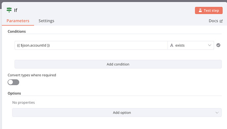Expand the Add option dropdown

pyautogui.click(x=117, y=113)
